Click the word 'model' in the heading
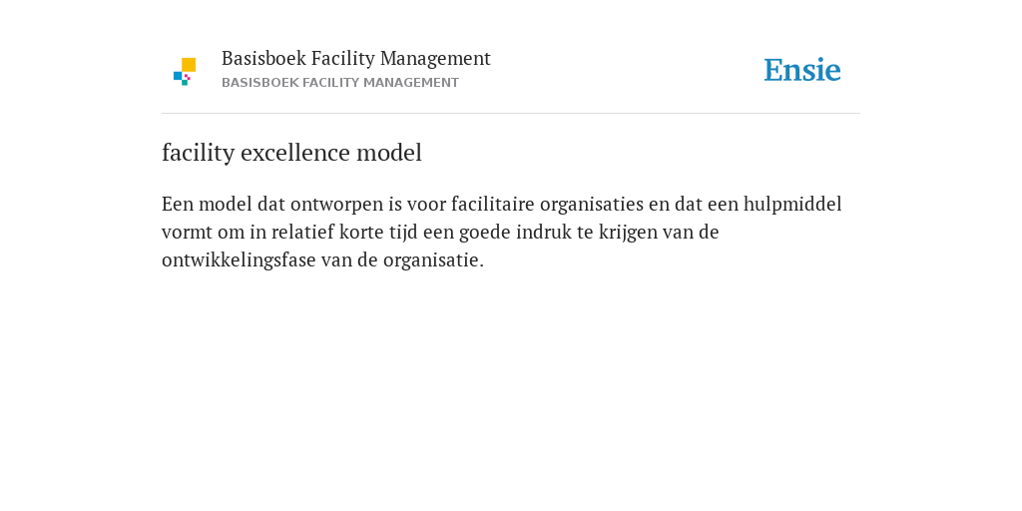The width and height of the screenshot is (1022, 511). [389, 153]
